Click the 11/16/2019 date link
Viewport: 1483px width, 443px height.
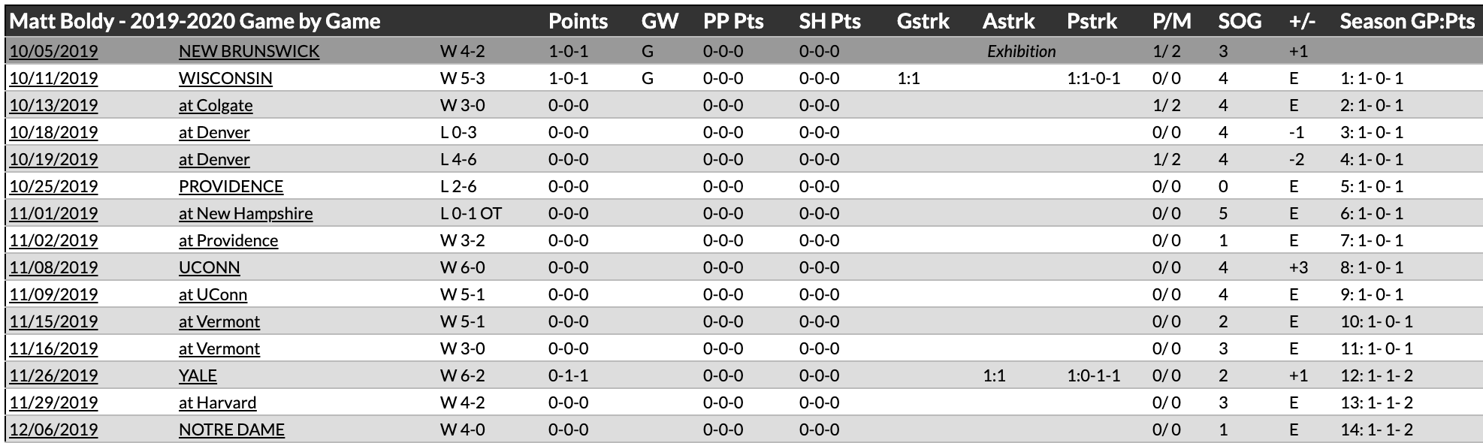(53, 349)
